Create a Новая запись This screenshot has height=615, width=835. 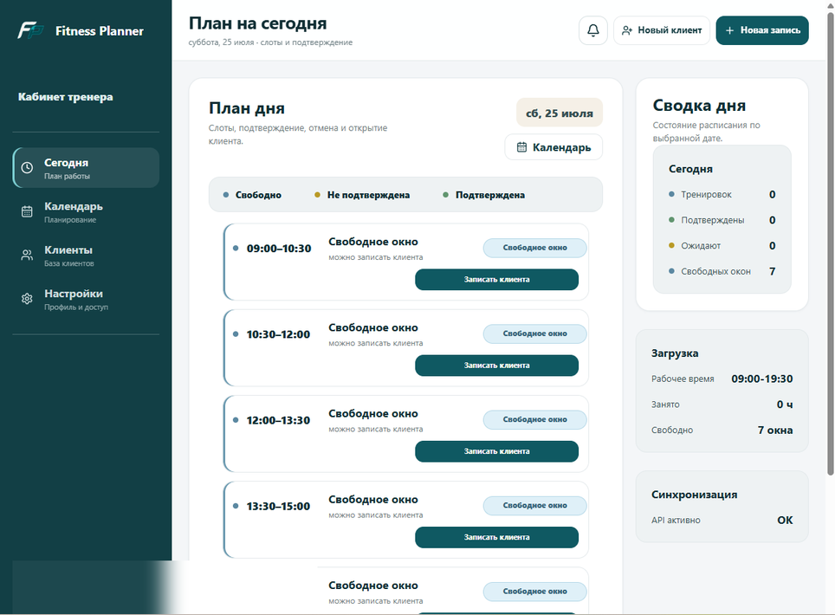762,30
